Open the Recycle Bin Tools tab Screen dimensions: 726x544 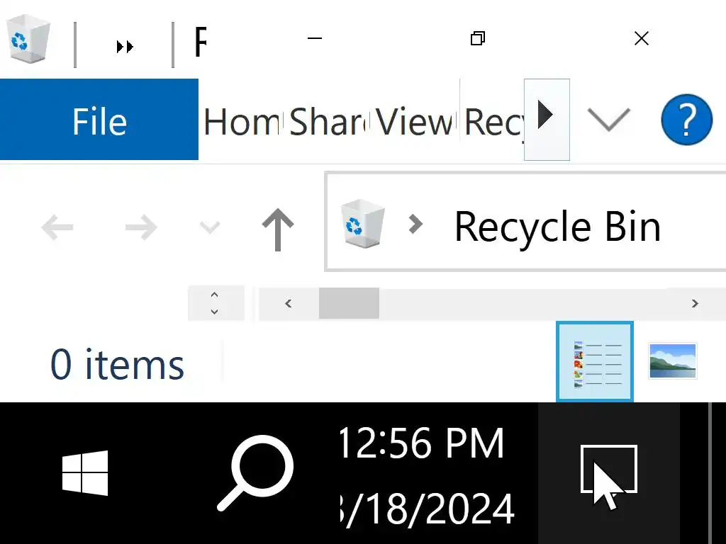click(493, 123)
